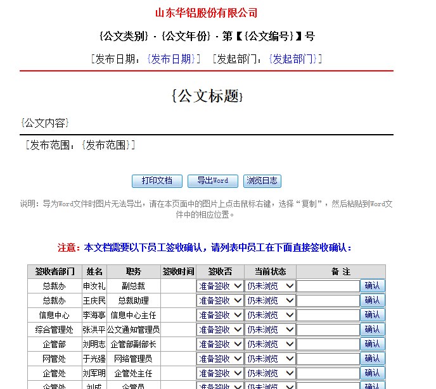Open 签收否 dropdown for 王庆民
436x389 pixels.
click(x=220, y=300)
